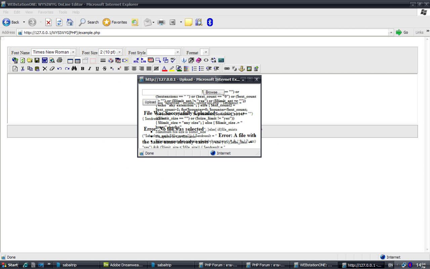Open the Font Name dropdown
Image resolution: width=430 pixels, height=269 pixels.
73,52
